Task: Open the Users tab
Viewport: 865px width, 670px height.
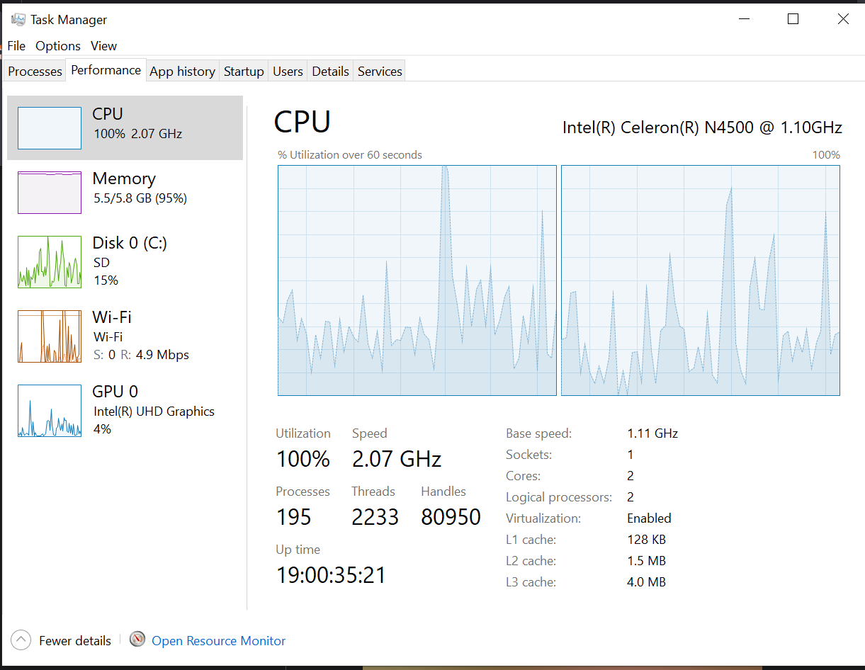Action: point(288,72)
